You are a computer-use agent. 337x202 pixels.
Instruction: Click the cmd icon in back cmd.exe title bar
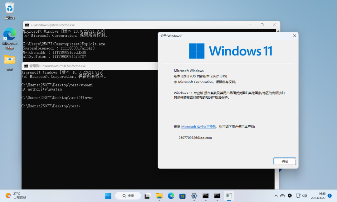tap(27, 25)
